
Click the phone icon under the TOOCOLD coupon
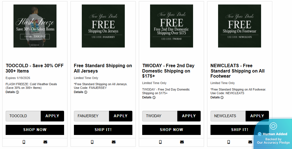pos(24,142)
